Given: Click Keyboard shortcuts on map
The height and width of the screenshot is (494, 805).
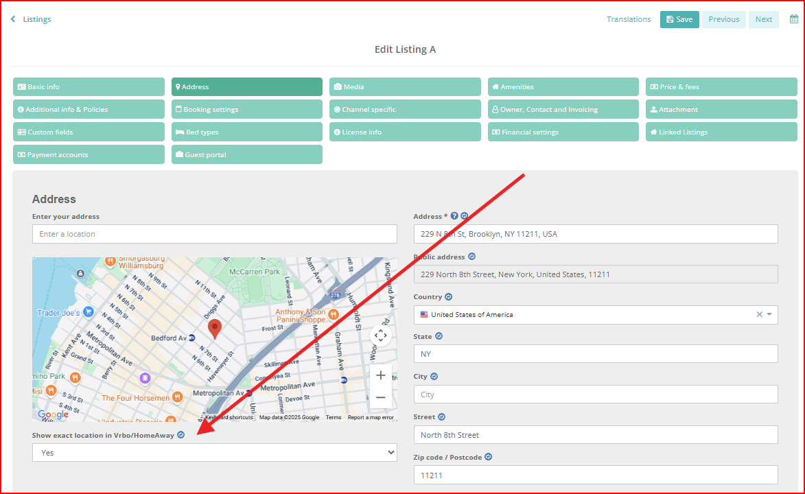Looking at the screenshot, I should [229, 417].
